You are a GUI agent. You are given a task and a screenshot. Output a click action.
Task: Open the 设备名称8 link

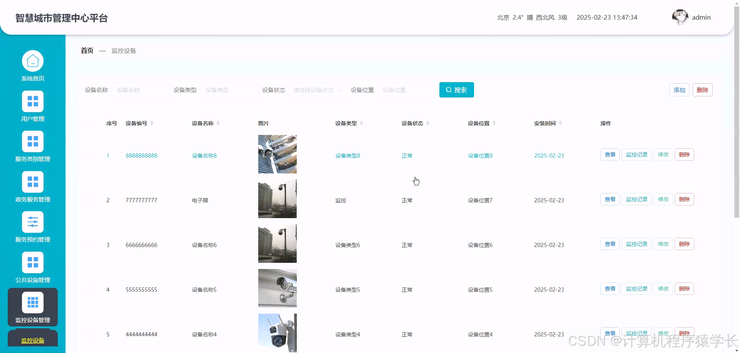(204, 156)
